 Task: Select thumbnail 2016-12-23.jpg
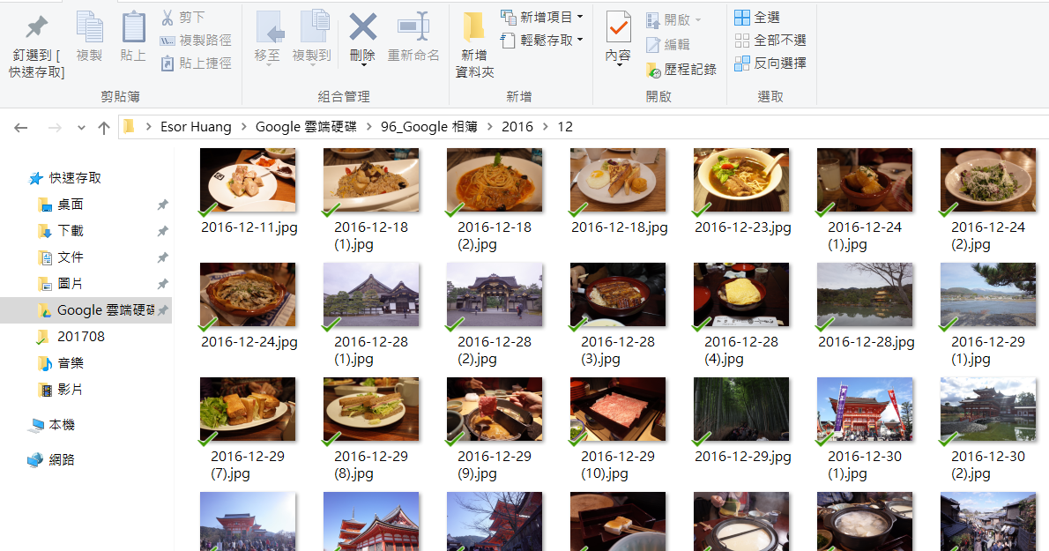point(741,180)
